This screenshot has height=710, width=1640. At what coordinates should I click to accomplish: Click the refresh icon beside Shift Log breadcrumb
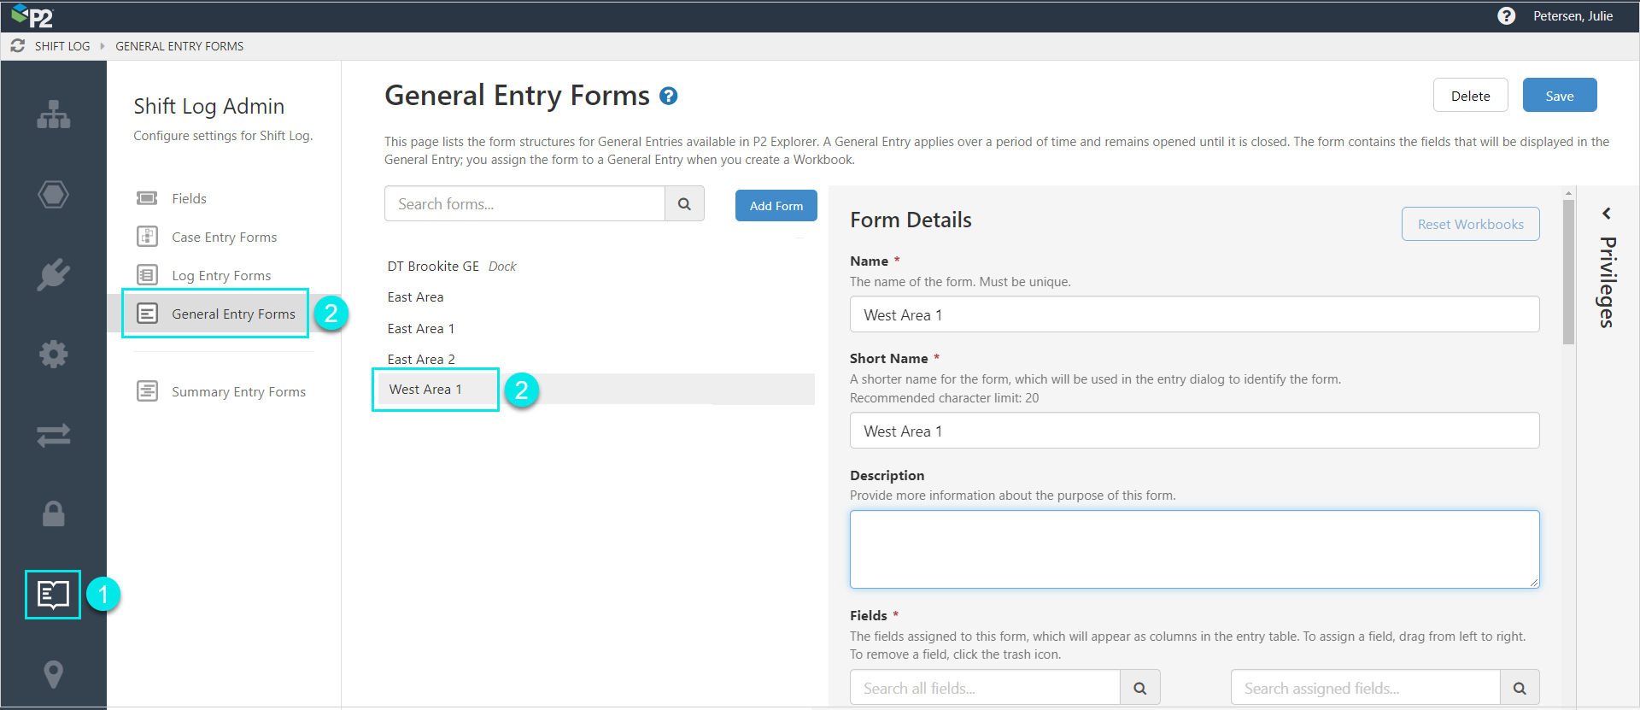coord(17,46)
